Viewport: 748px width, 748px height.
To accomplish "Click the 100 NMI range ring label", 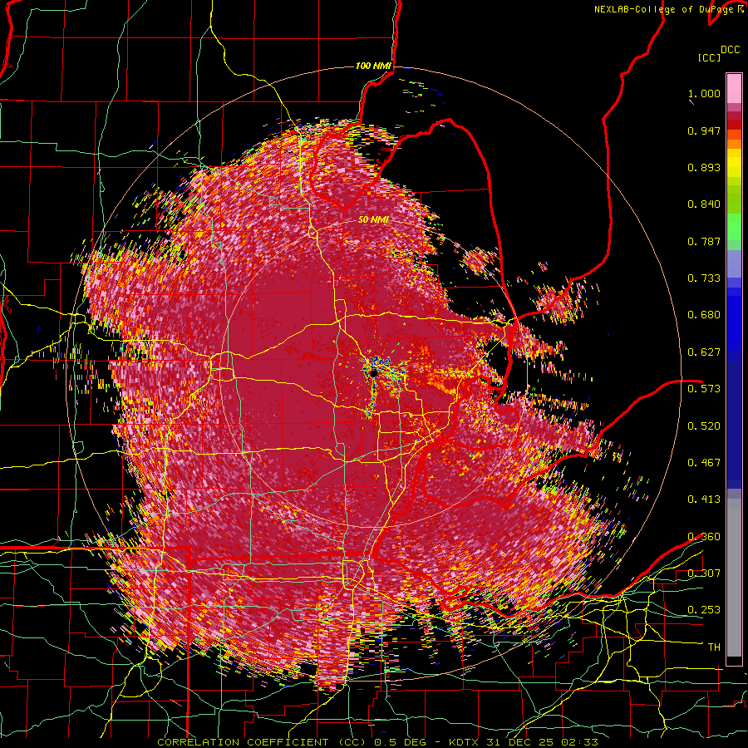I will click(x=373, y=66).
